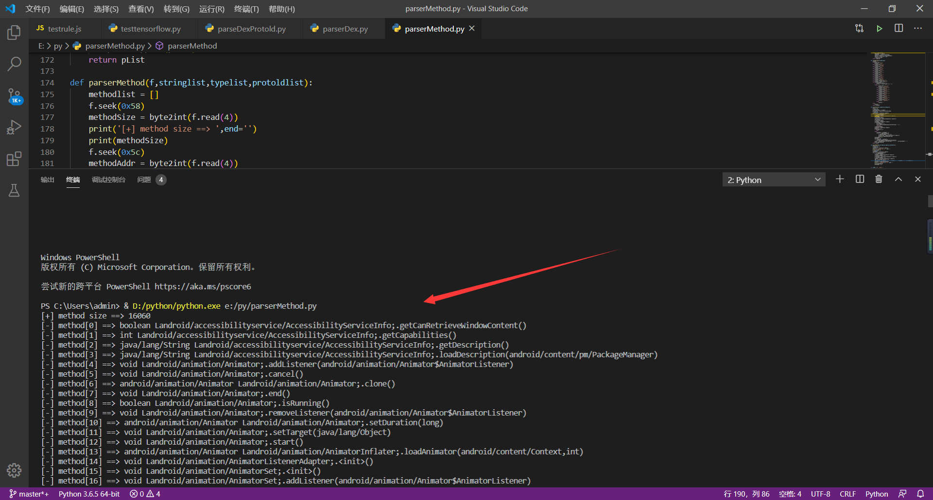
Task: Switch to the 输出 panel tab
Action: click(47, 180)
